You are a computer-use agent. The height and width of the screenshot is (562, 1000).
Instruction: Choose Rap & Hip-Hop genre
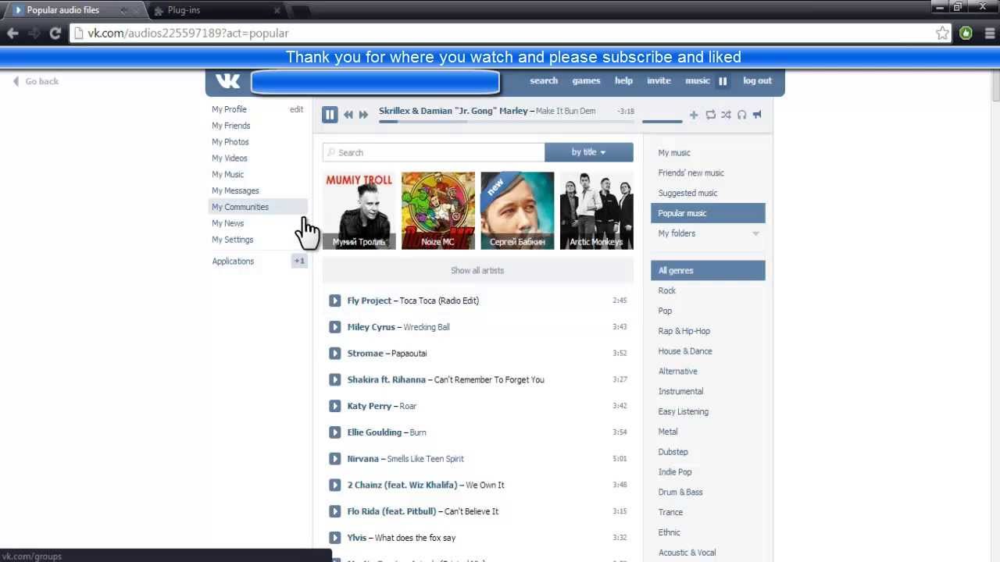click(x=684, y=331)
